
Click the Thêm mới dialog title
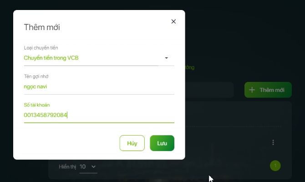[x=42, y=27]
